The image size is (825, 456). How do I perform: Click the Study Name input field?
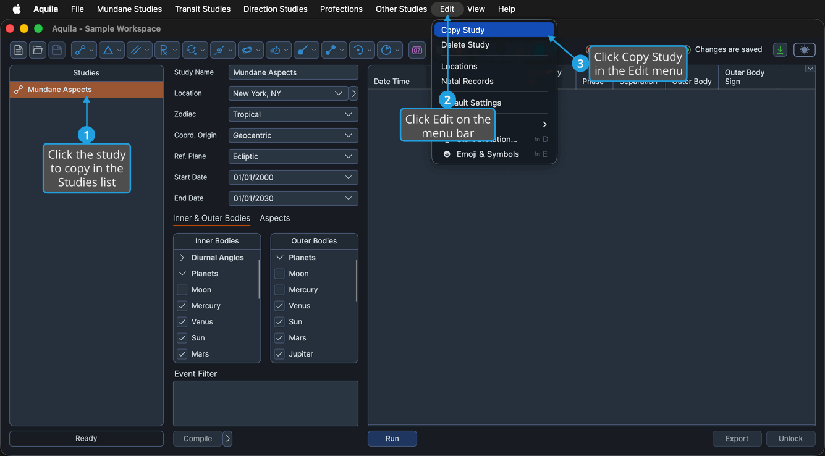(294, 72)
